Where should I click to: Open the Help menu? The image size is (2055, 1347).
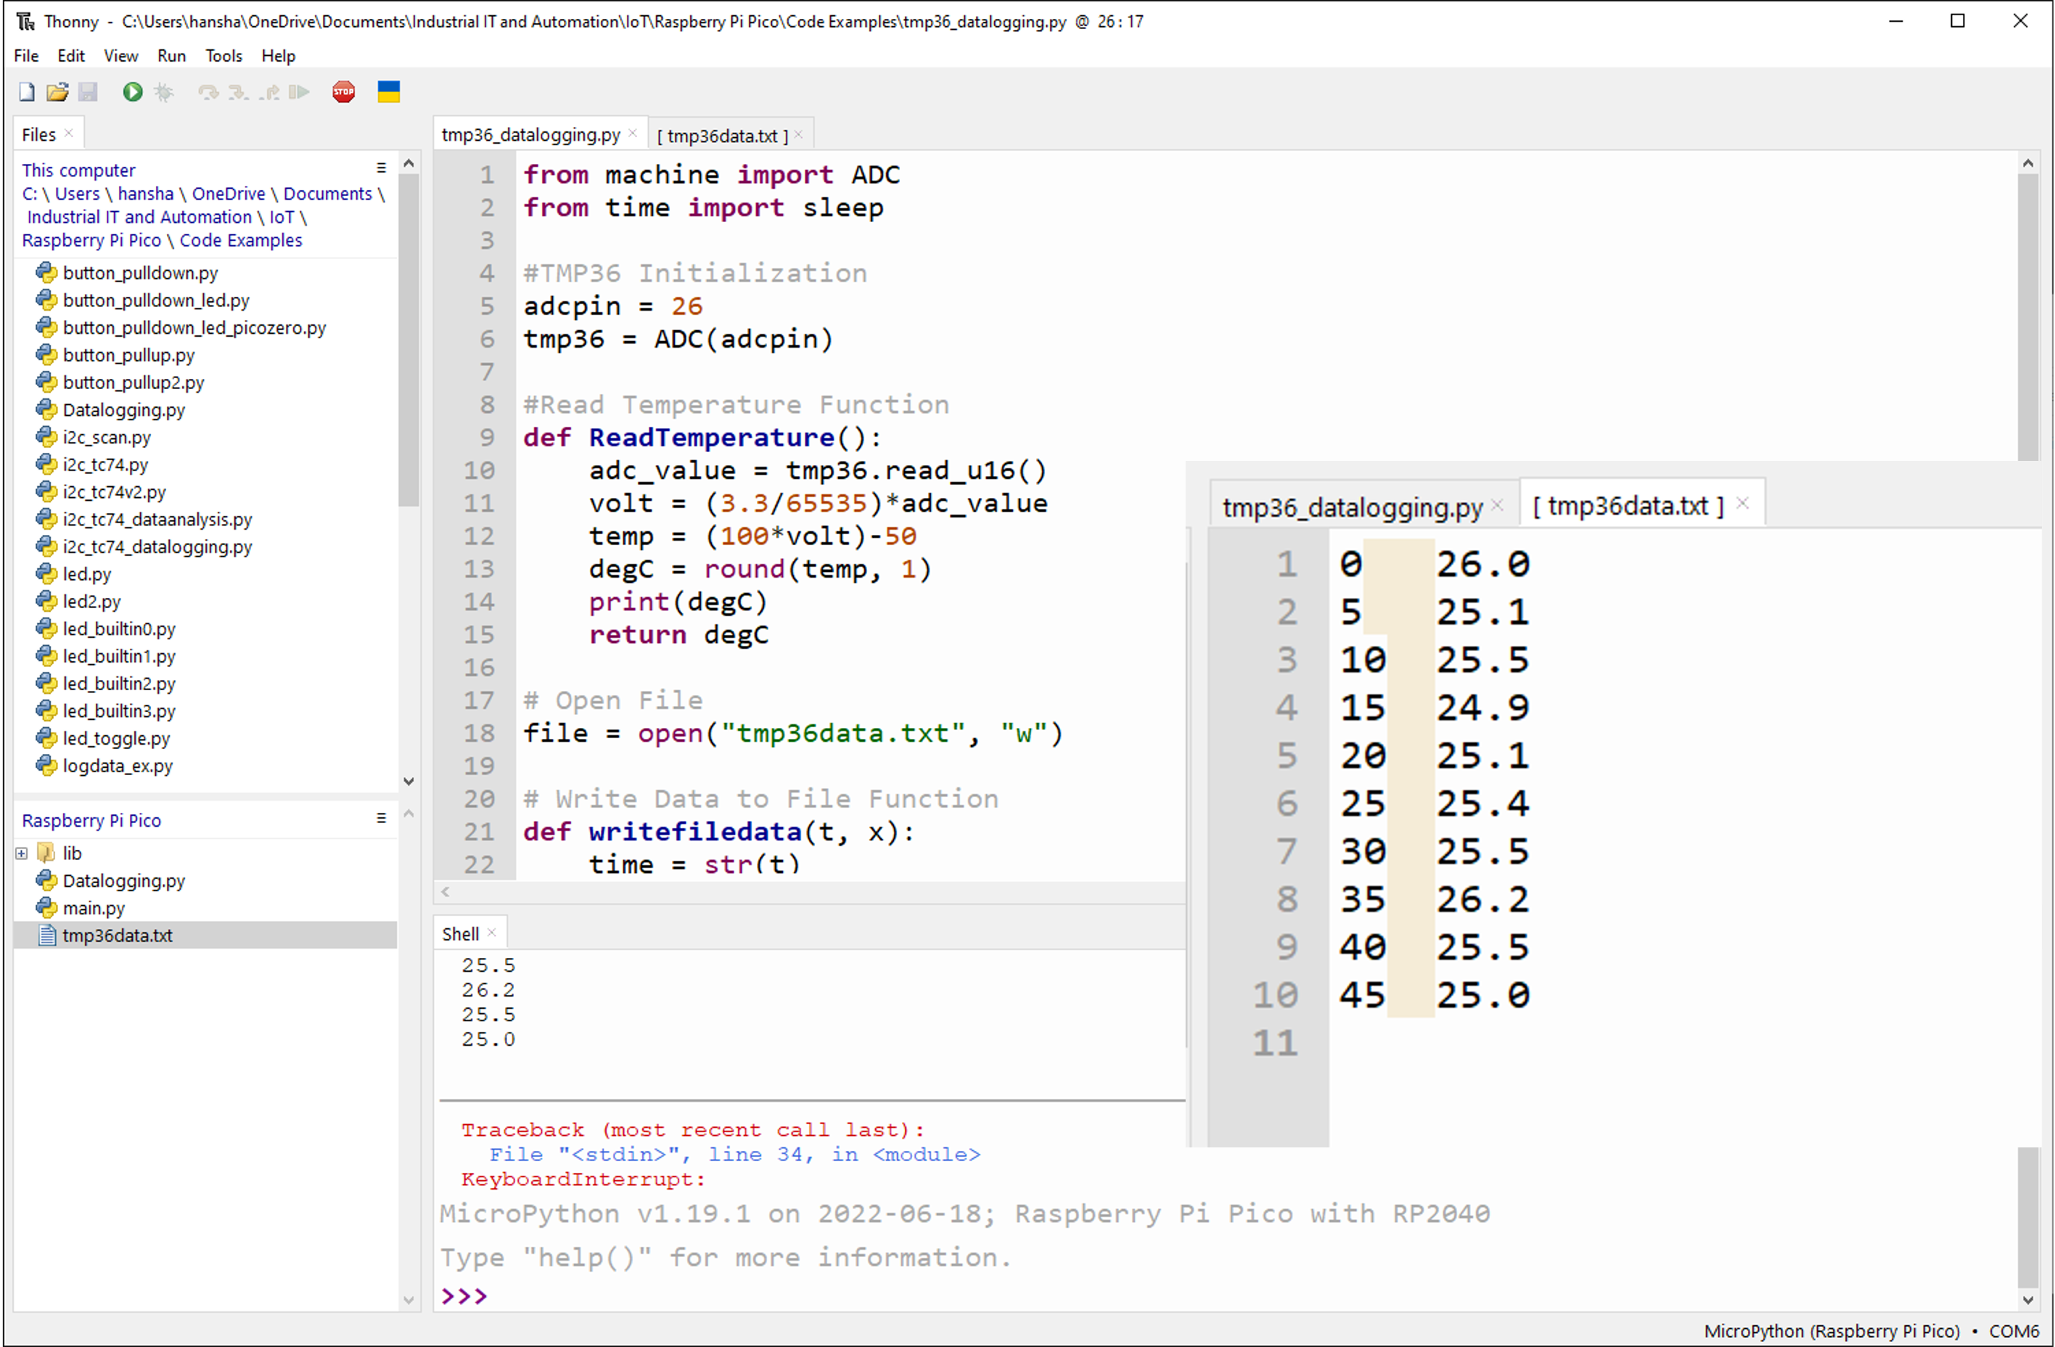278,56
